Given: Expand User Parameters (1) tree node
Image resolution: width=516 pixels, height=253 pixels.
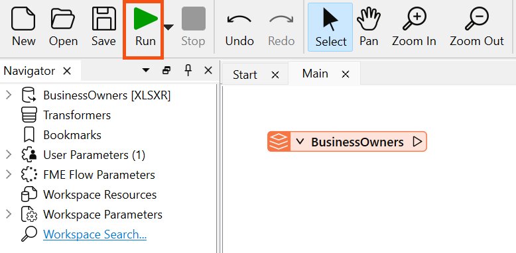Looking at the screenshot, I should point(9,154).
